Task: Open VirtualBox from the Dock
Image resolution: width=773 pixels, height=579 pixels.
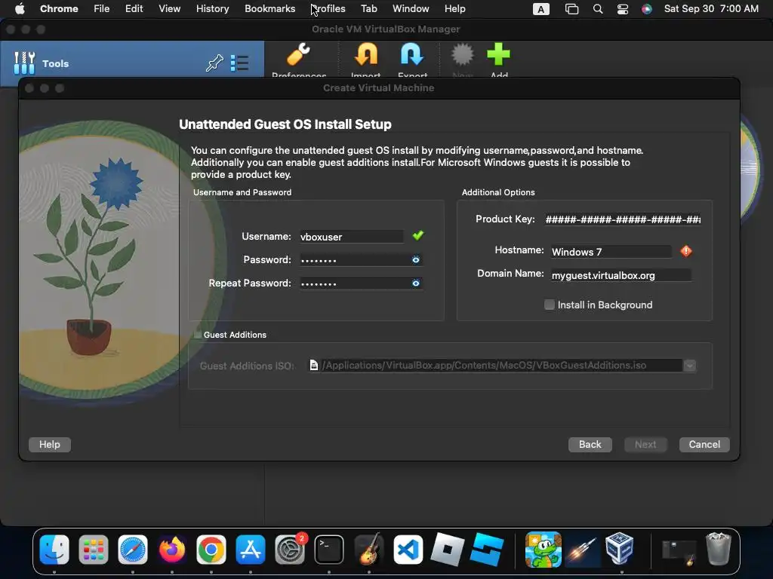Action: coord(620,548)
